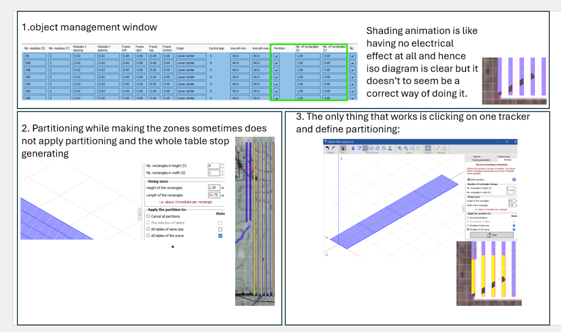Open the blue help question mark icon
This screenshot has height=332, width=561.
click(x=514, y=179)
